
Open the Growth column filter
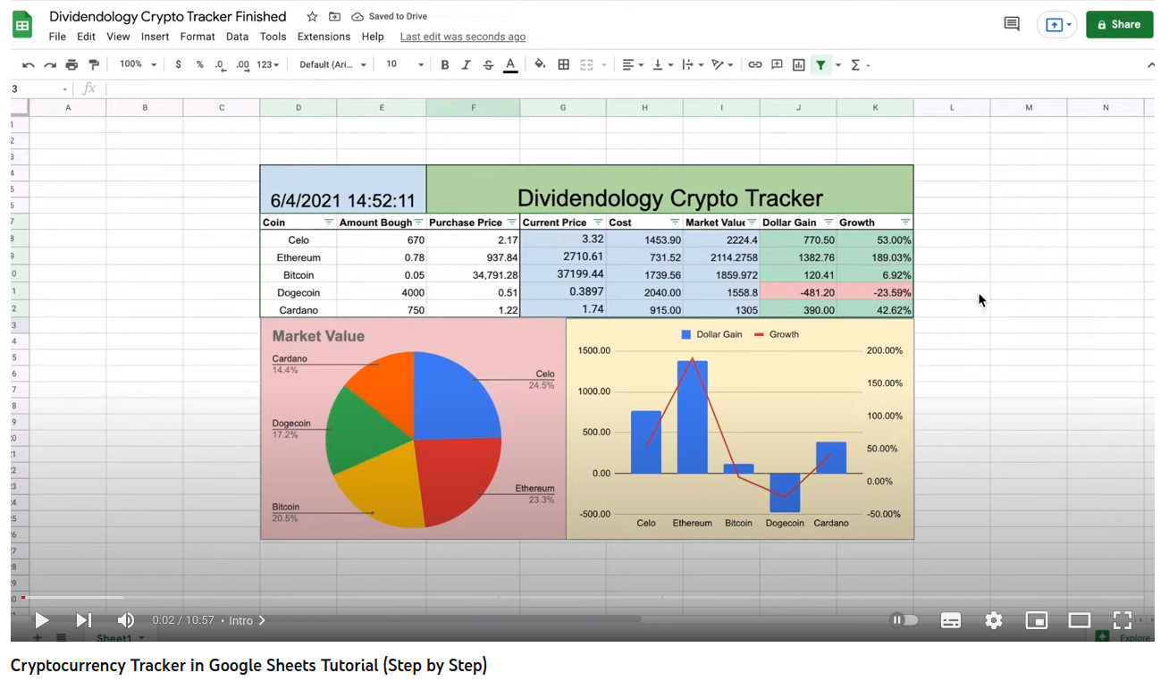[905, 223]
